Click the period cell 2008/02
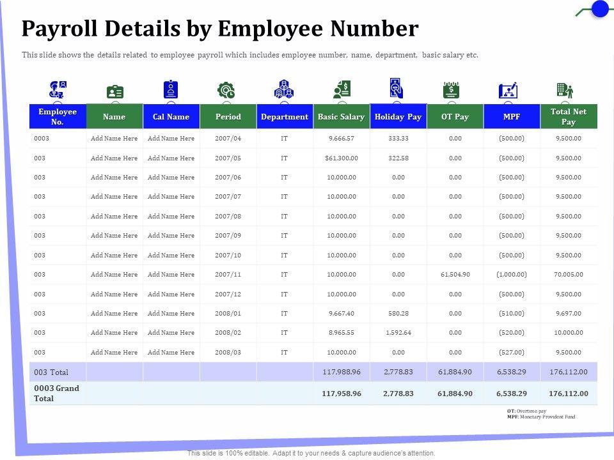The image size is (614, 460). pyautogui.click(x=228, y=332)
